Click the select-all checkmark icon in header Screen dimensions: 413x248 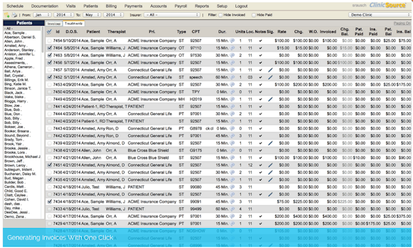pyautogui.click(x=50, y=32)
